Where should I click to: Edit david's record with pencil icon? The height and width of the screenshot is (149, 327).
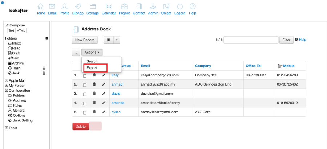[104, 94]
